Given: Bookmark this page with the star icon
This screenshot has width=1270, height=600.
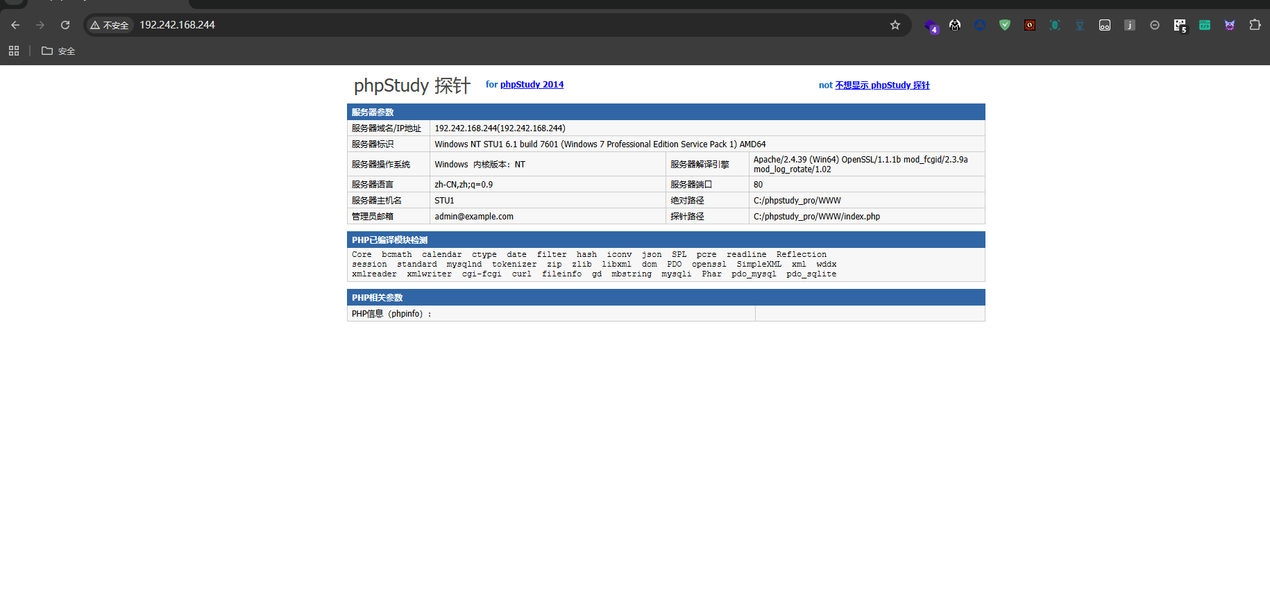Looking at the screenshot, I should (x=895, y=25).
